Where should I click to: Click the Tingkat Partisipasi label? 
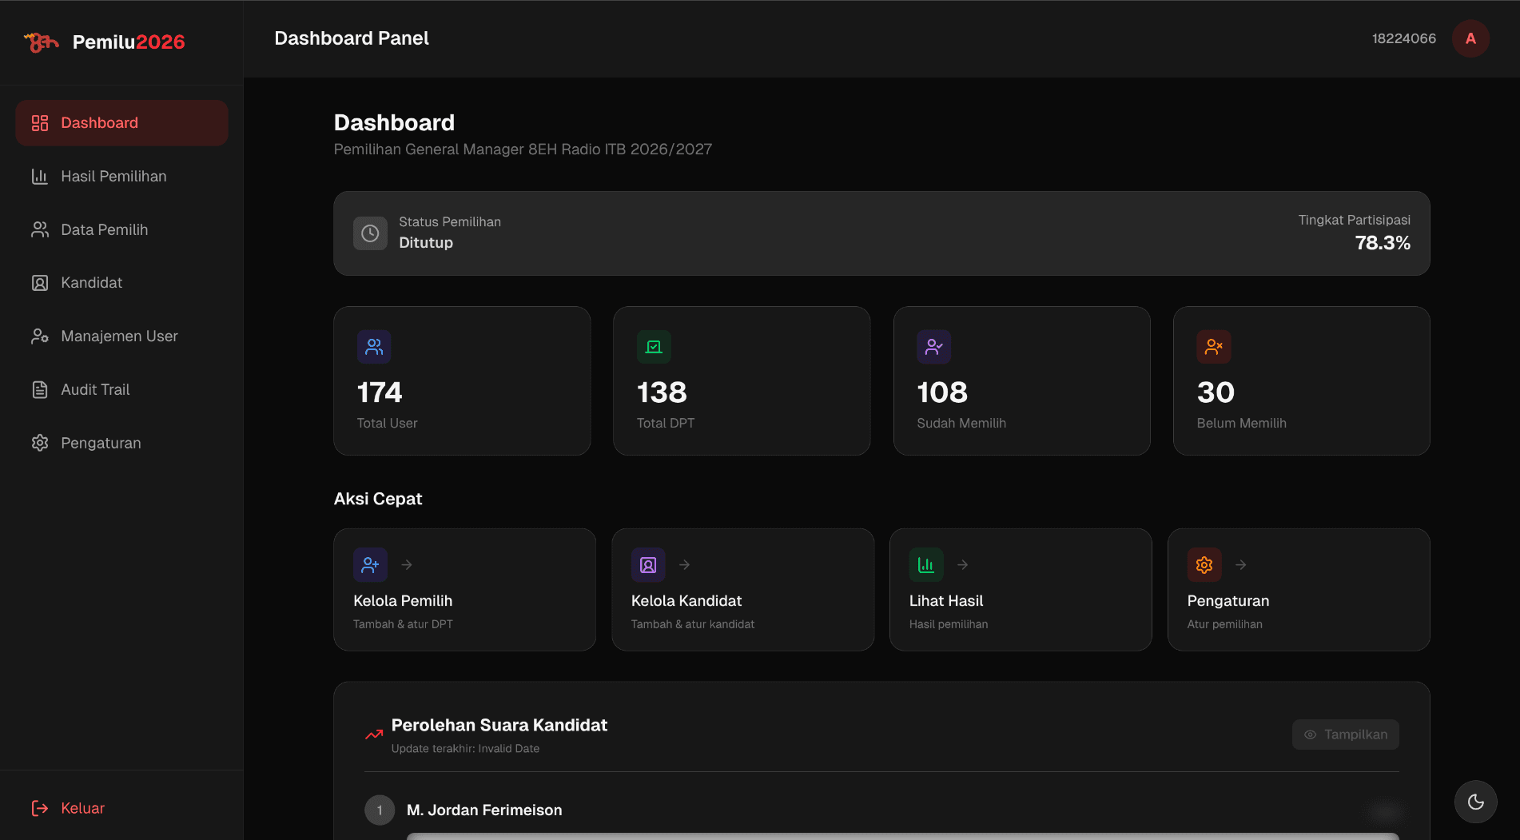1354,220
